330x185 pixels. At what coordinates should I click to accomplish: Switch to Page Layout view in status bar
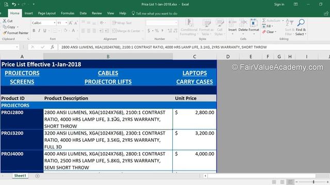tap(282, 182)
